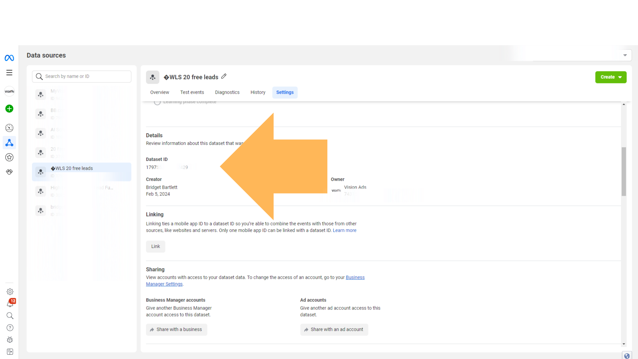Switch to the Overview tab

[x=159, y=92]
